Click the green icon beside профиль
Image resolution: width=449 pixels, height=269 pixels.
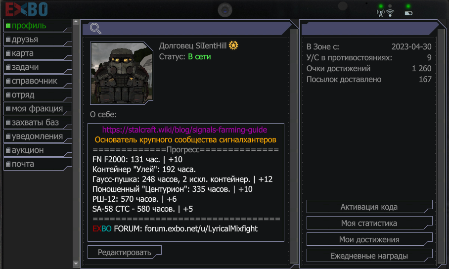8,26
